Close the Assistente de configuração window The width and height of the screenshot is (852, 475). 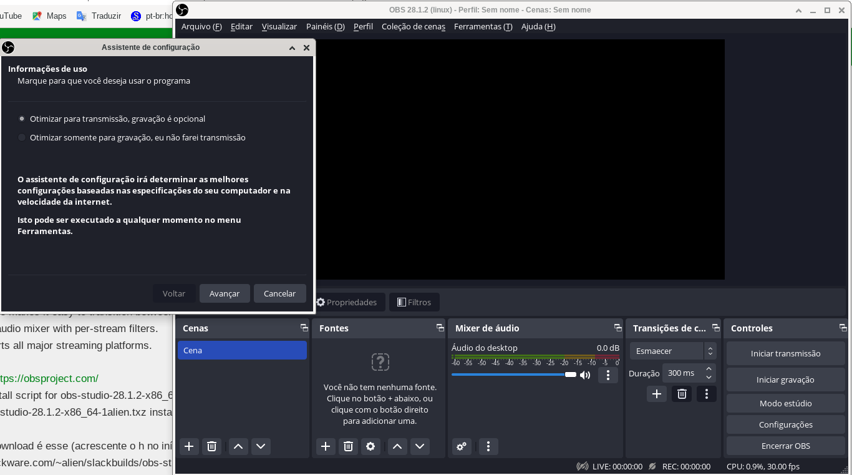[x=306, y=47]
